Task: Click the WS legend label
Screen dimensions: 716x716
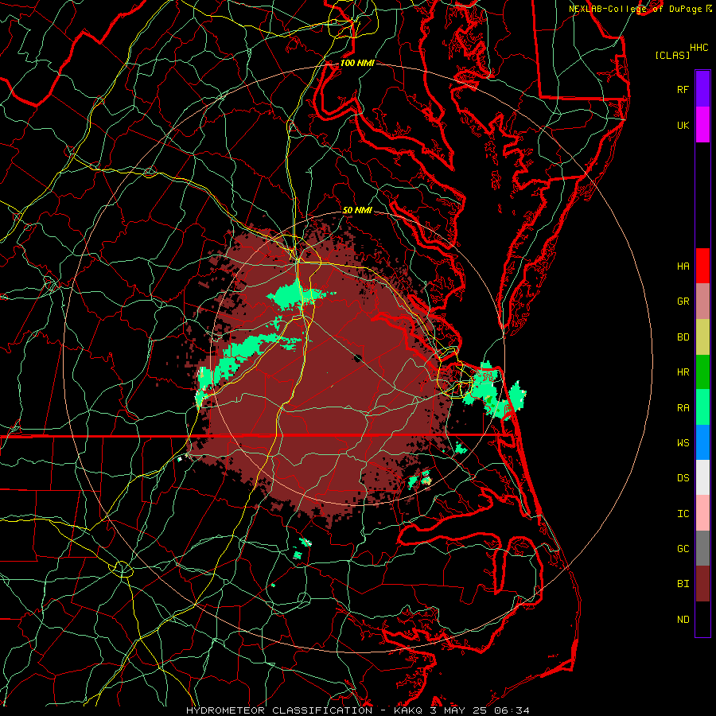Action: pos(683,443)
